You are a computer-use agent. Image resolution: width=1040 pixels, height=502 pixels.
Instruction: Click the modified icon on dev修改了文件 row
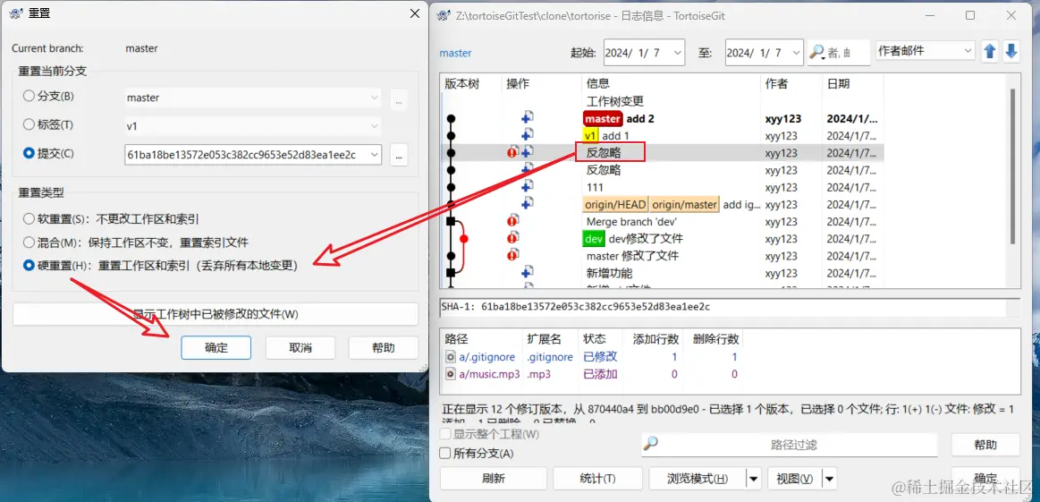512,238
